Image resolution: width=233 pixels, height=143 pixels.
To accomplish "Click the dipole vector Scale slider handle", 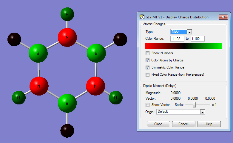I will [194, 105].
